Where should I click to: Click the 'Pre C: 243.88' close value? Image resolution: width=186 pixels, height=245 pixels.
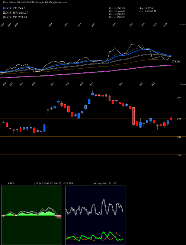117,17
